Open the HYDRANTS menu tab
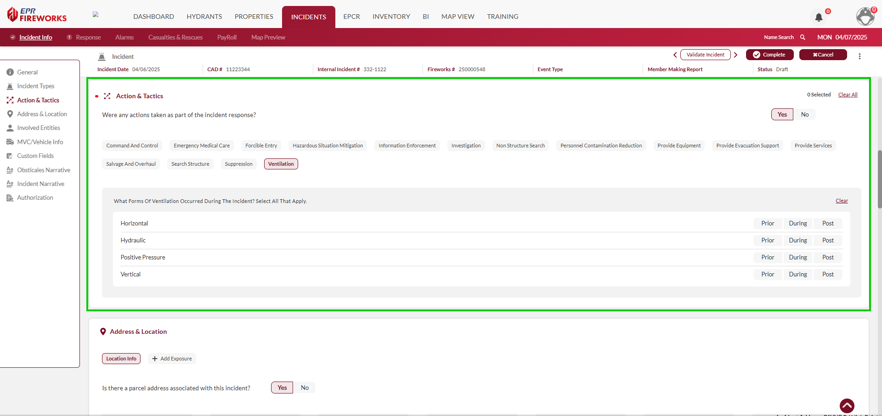 (x=204, y=17)
